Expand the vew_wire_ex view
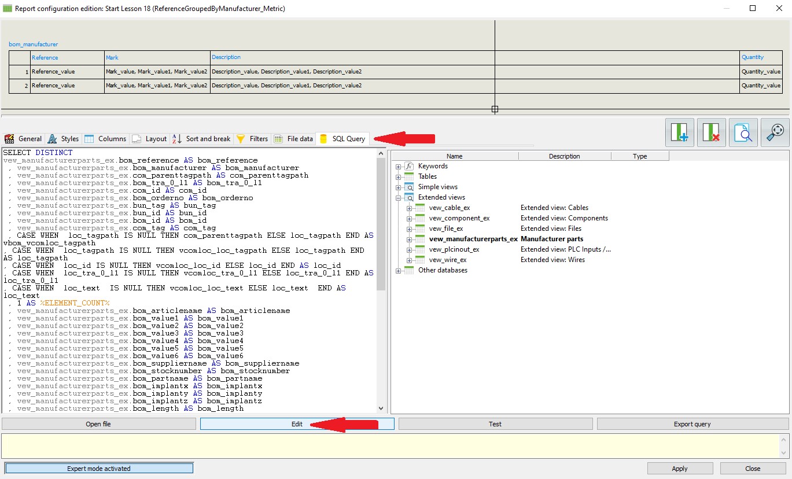Screen dimensions: 792x479 (409, 260)
